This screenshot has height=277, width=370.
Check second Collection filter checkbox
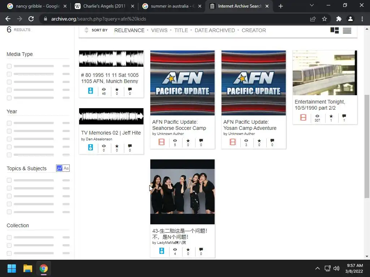coord(9,245)
